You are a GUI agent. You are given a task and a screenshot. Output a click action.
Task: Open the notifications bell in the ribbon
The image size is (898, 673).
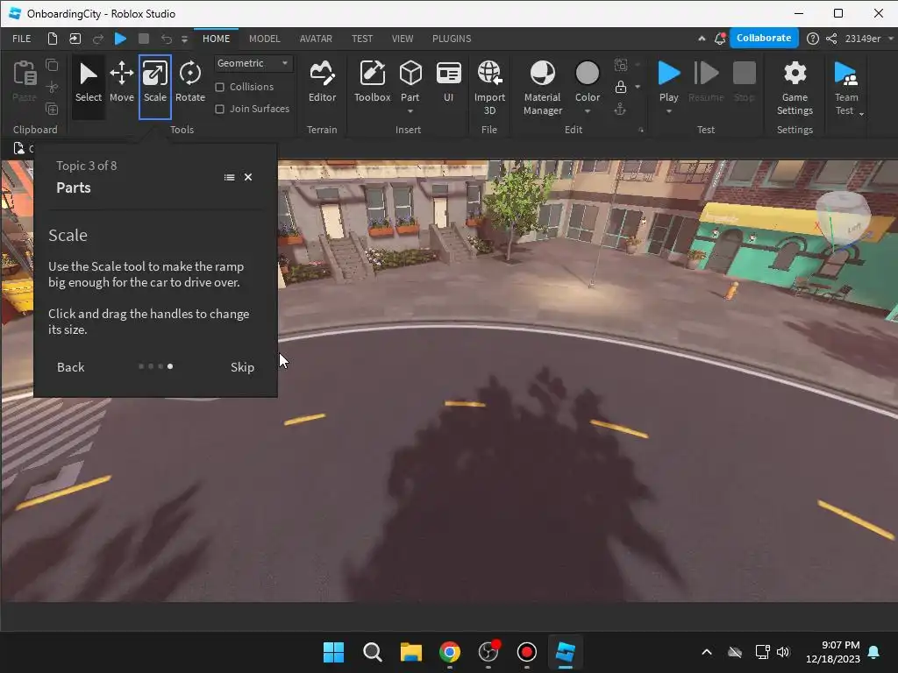point(720,39)
